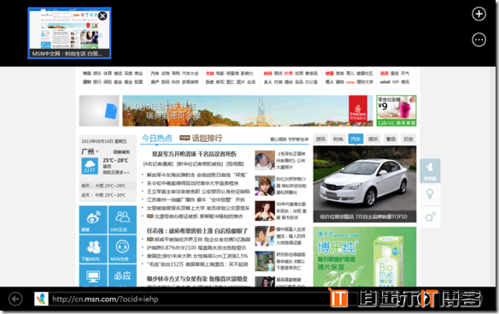
Task: Open the pink-haired woman photo thumbnail
Action: (x=265, y=186)
